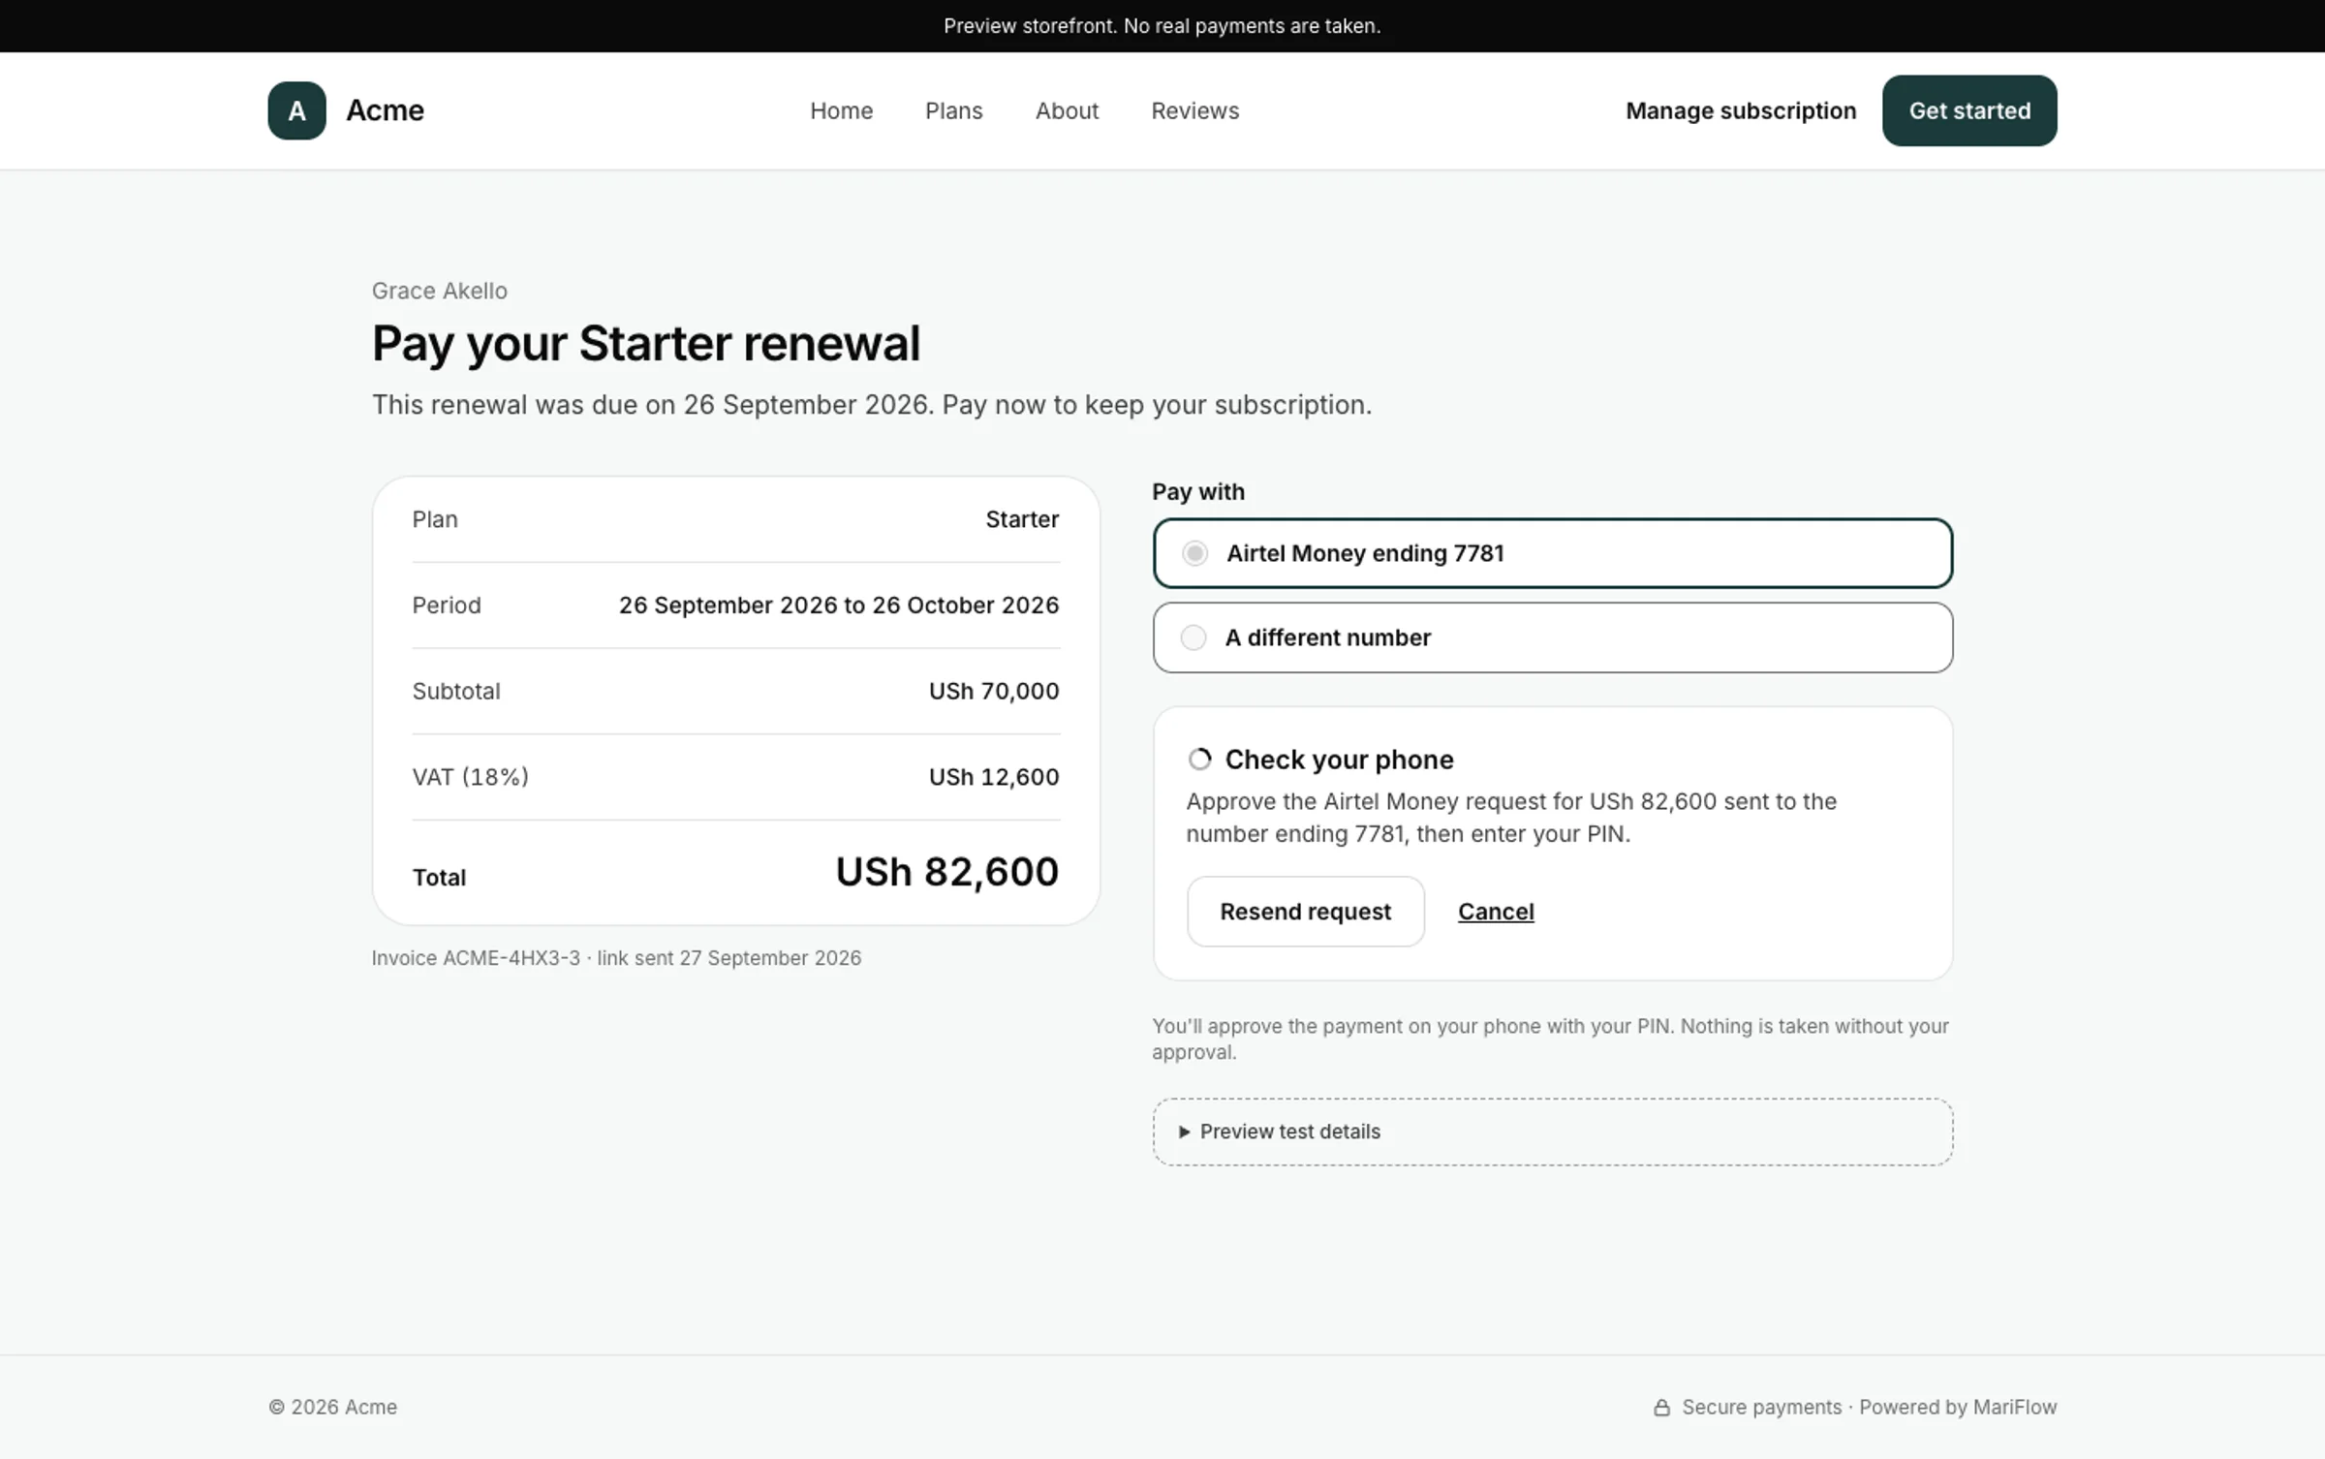Click the preview storefront banner text
The height and width of the screenshot is (1459, 2325).
1162,26
